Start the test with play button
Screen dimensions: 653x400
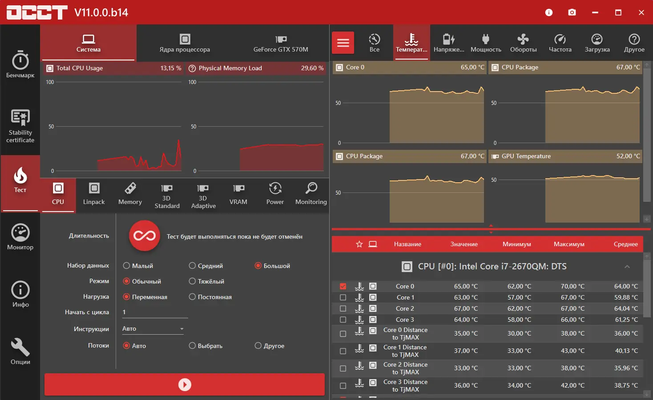point(185,384)
